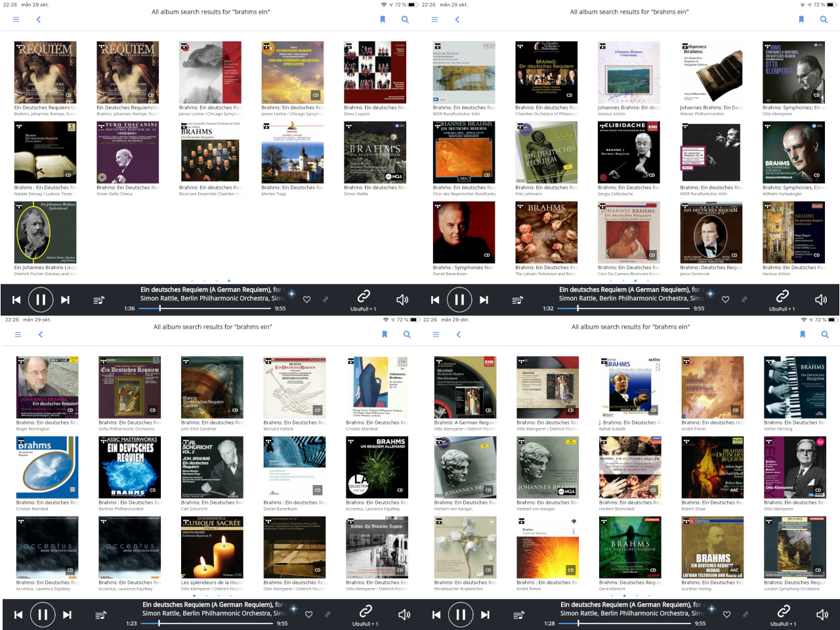Skip to previous track in player showing 1:32

pos(435,300)
